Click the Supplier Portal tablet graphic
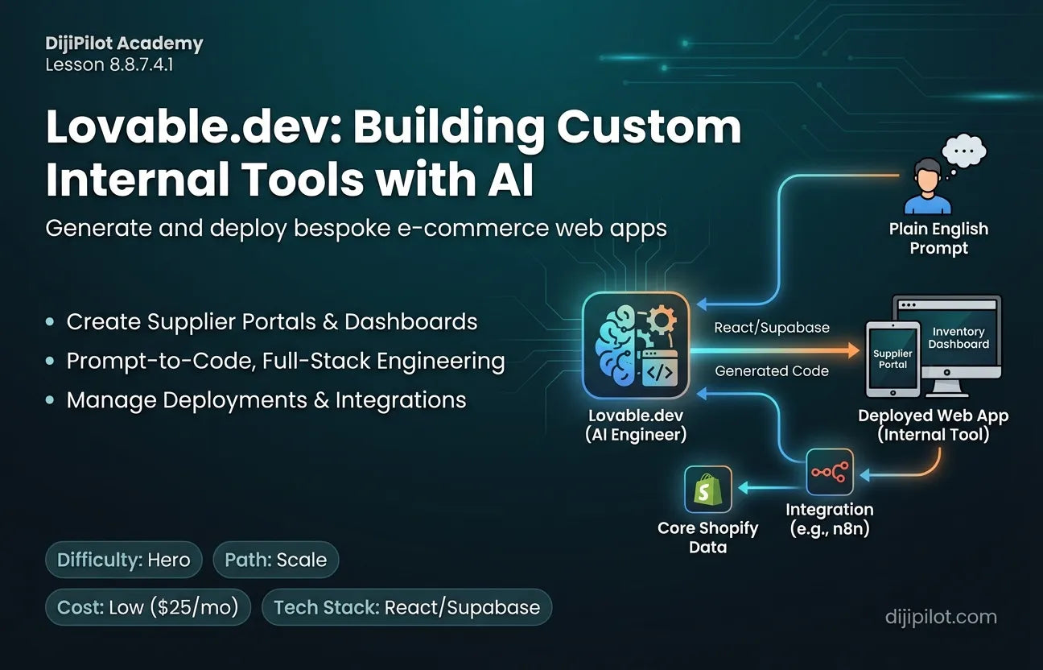1043x670 pixels. (893, 359)
